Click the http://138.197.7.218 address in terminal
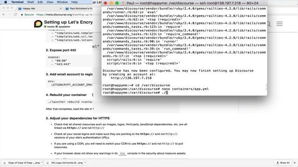The width and height of the screenshot is (298, 167). coord(131,78)
